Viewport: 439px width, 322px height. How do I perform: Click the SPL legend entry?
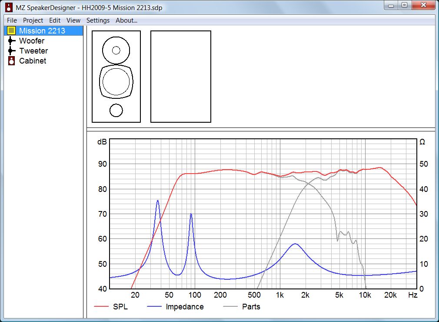[111, 307]
